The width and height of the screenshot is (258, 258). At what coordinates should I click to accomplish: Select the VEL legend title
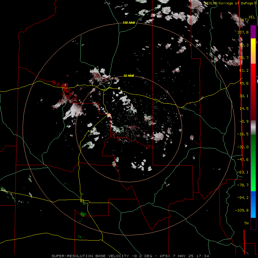coord(252,17)
